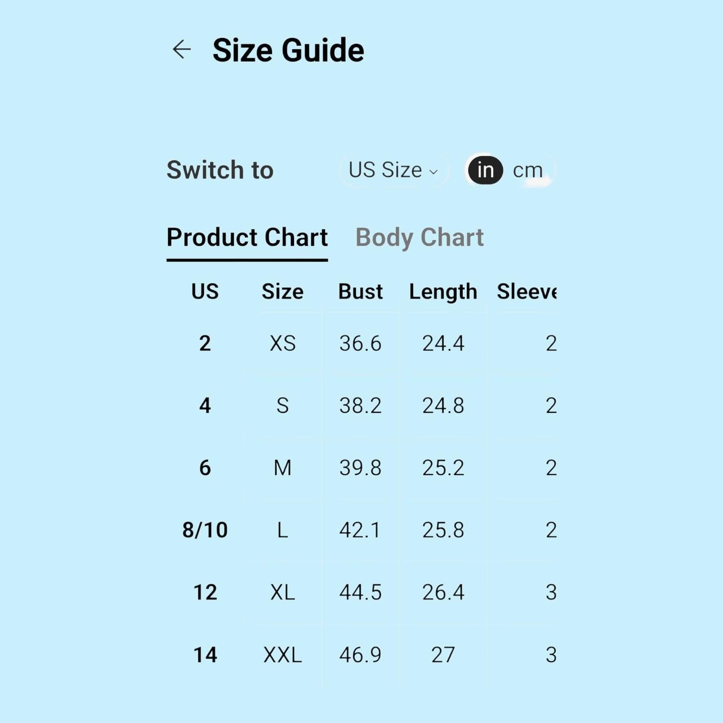The width and height of the screenshot is (723, 723).
Task: Select the Product Chart tab
Action: coord(247,238)
